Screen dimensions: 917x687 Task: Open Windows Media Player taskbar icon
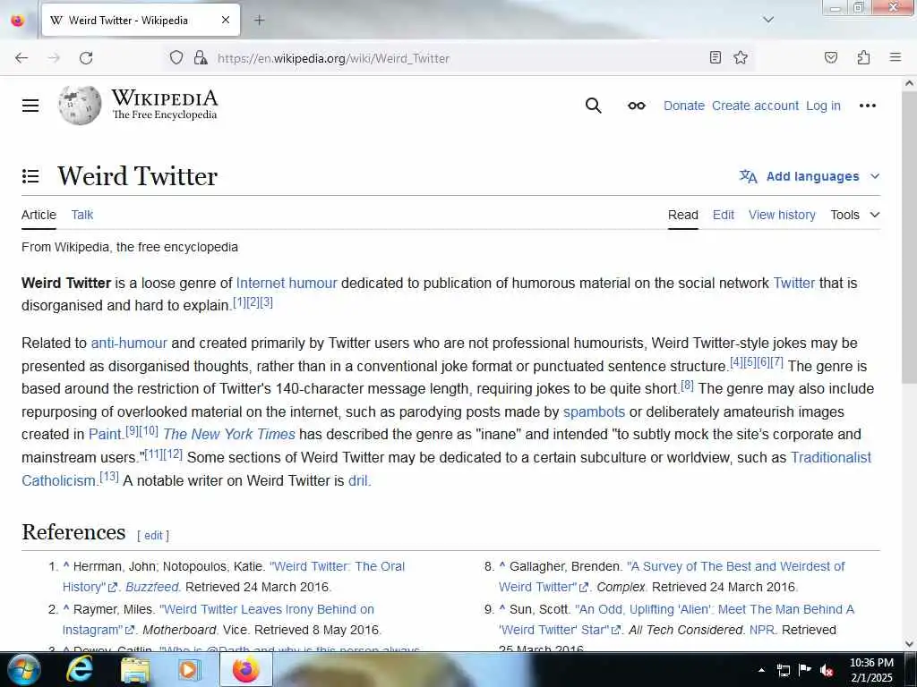pyautogui.click(x=190, y=669)
